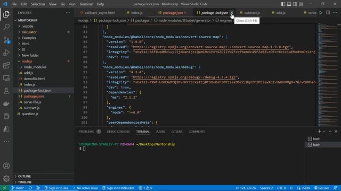Close the bottom panel
The image size is (341, 191).
coord(336,132)
